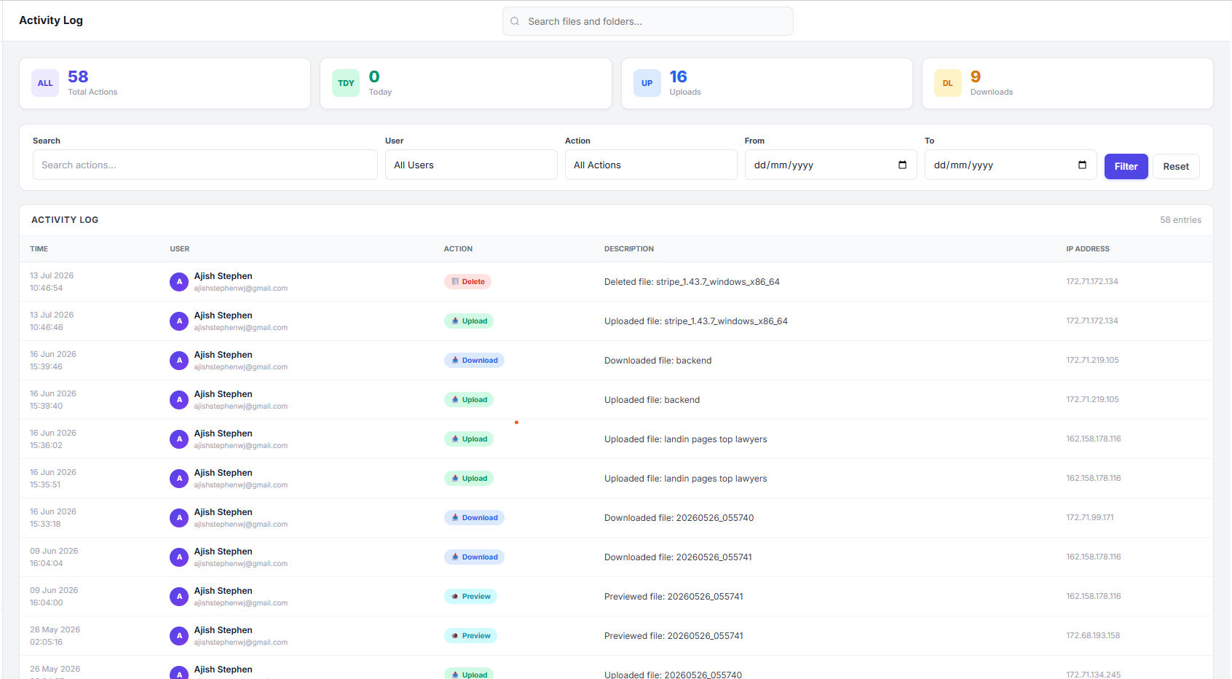Click the DL downloads badge icon

(x=947, y=83)
